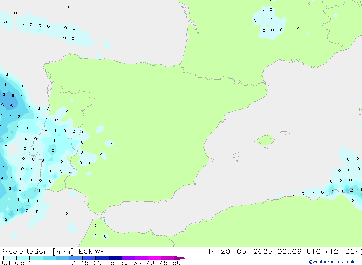Click the above-50 arrow tip of legend
362x265 pixels.
point(181,258)
